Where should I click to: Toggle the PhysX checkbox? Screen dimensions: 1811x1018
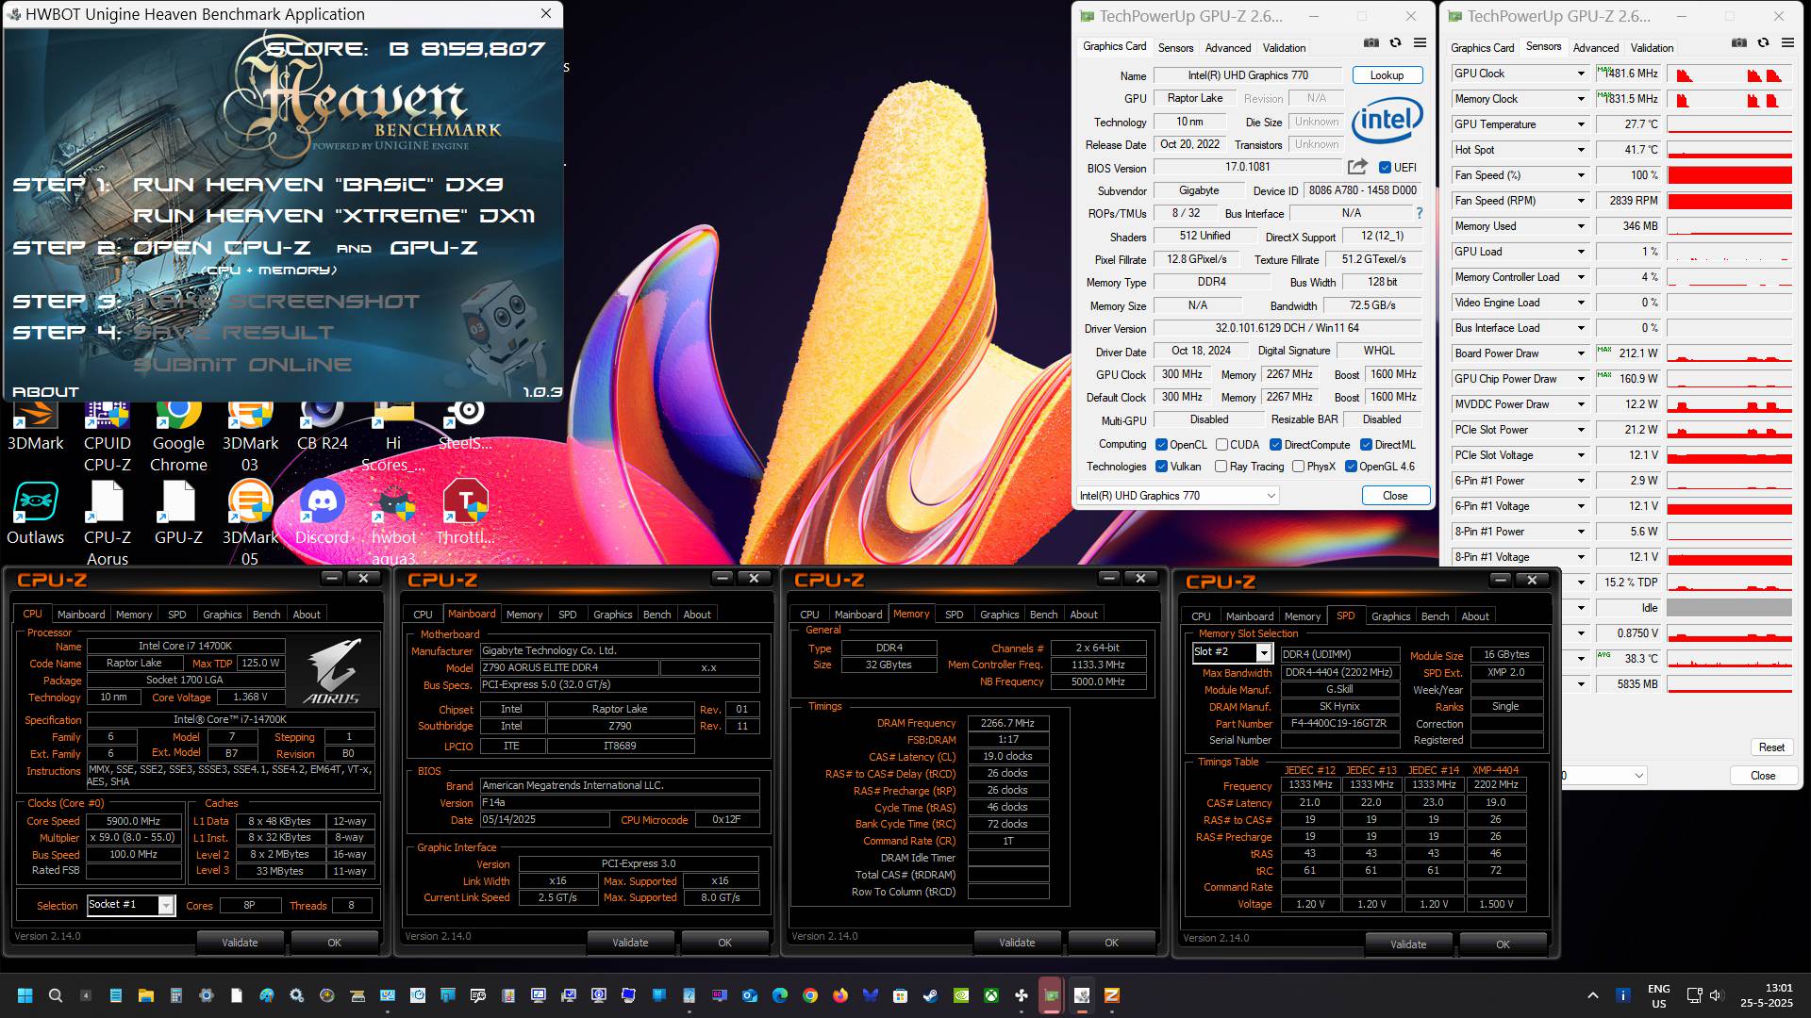click(x=1298, y=467)
